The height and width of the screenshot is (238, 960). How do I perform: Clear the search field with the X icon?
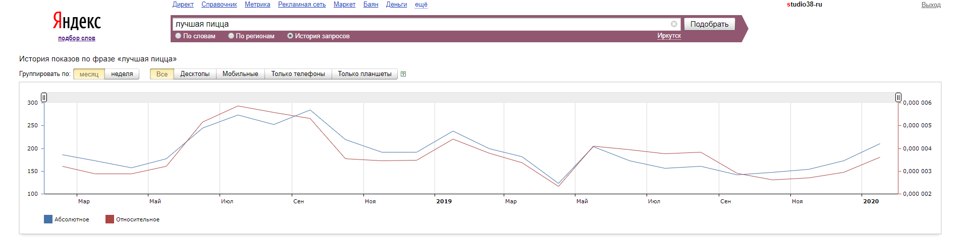[674, 24]
